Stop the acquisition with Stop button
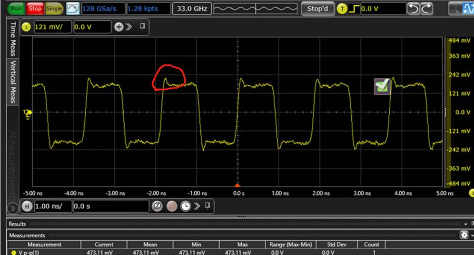The width and height of the screenshot is (474, 255). pyautogui.click(x=35, y=9)
